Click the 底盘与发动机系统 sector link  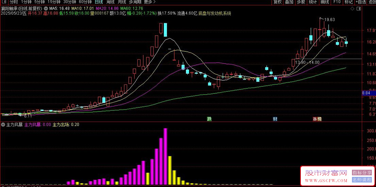(215, 14)
